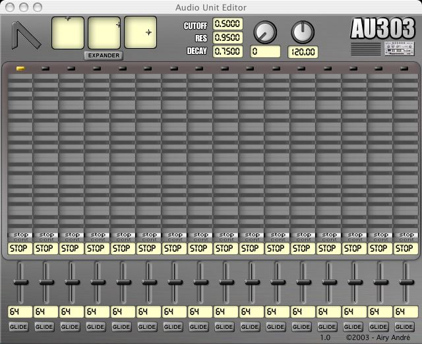Toggle the step 8 LED indicator
The image size is (422, 344).
(199, 69)
